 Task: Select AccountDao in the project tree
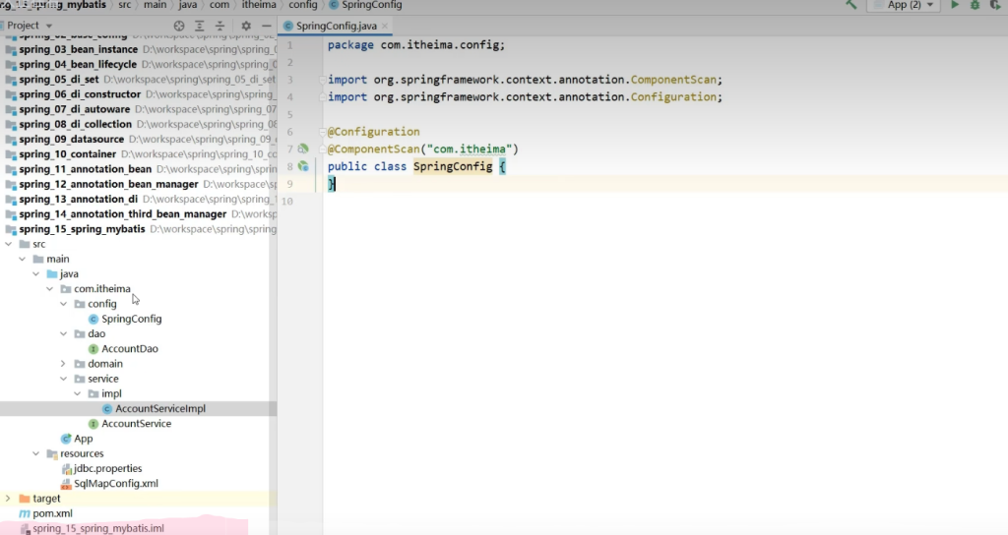128,349
